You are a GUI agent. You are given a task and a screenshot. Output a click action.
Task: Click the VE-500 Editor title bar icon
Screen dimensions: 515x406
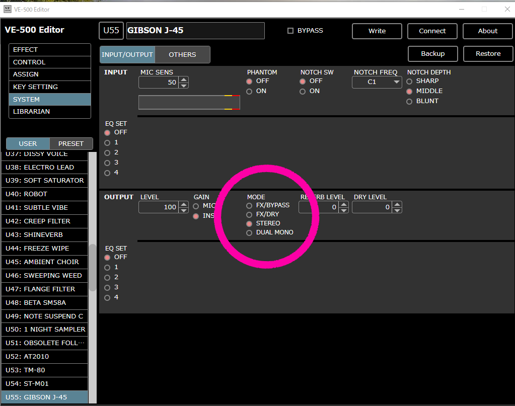[x=7, y=9]
